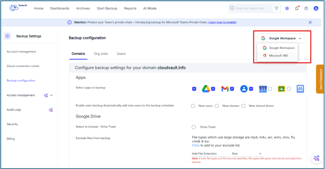This screenshot has width=325, height=169.
Task: Open Audit Logs in sidebar
Action: (x=14, y=110)
